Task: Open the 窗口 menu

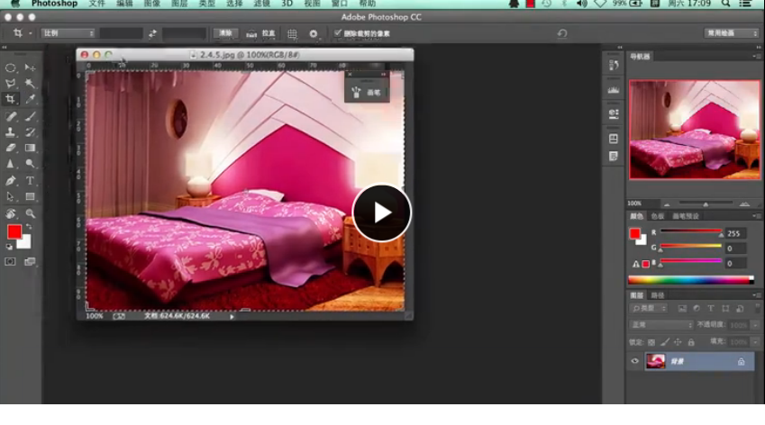Action: 339,4
